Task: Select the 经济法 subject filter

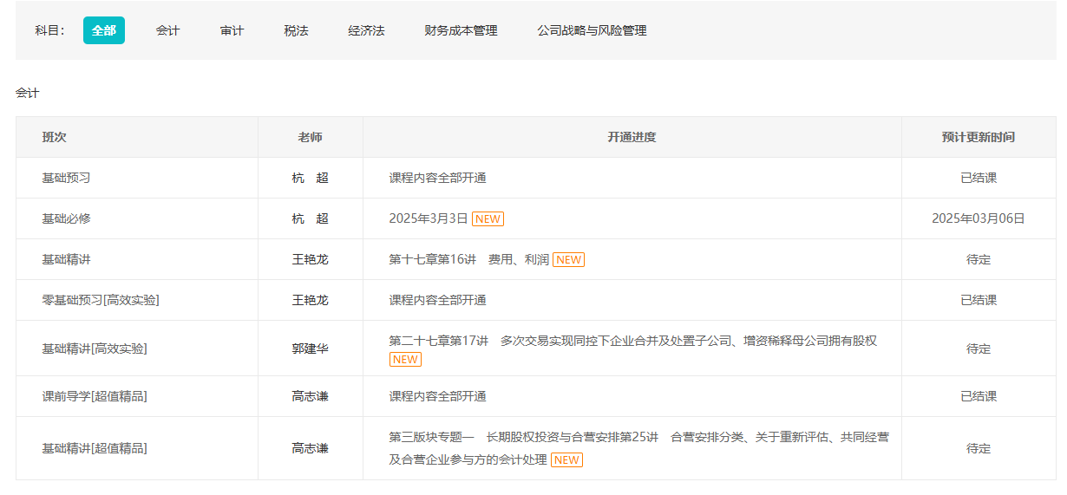Action: [x=366, y=30]
